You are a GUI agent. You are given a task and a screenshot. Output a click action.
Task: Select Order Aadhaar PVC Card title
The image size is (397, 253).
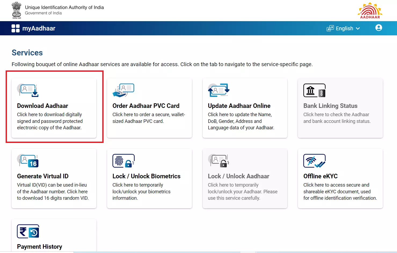pyautogui.click(x=146, y=106)
